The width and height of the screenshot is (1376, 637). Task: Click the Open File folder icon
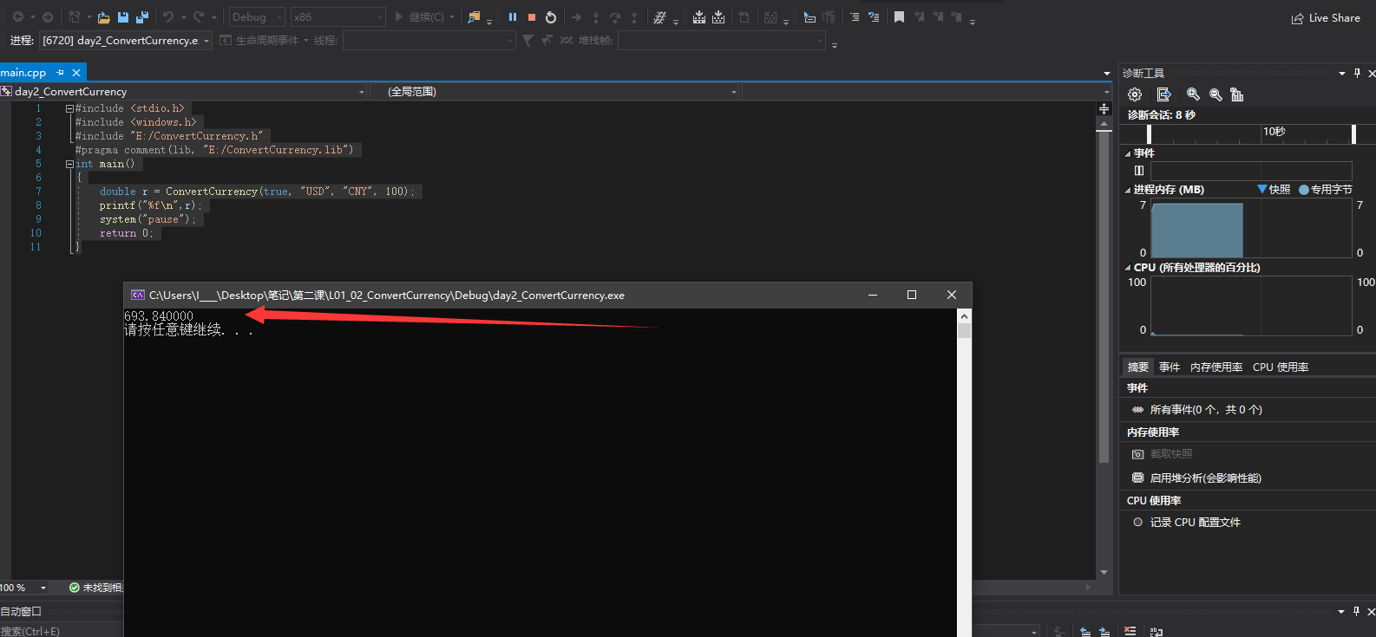tap(104, 17)
